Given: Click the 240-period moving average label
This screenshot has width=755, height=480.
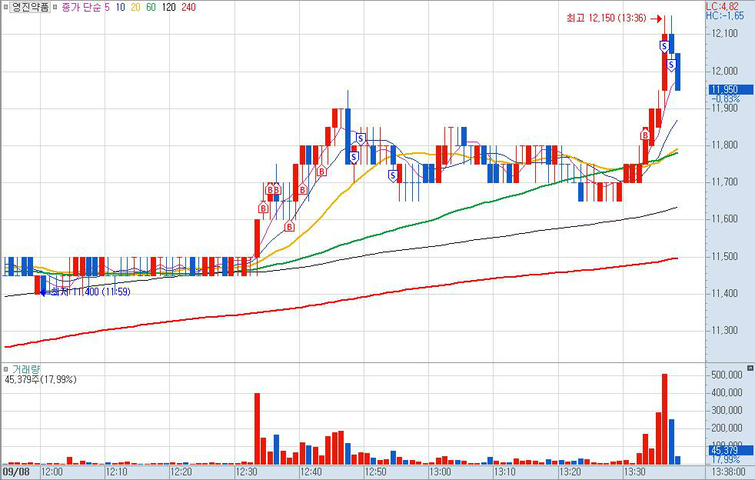Looking at the screenshot, I should click(188, 7).
